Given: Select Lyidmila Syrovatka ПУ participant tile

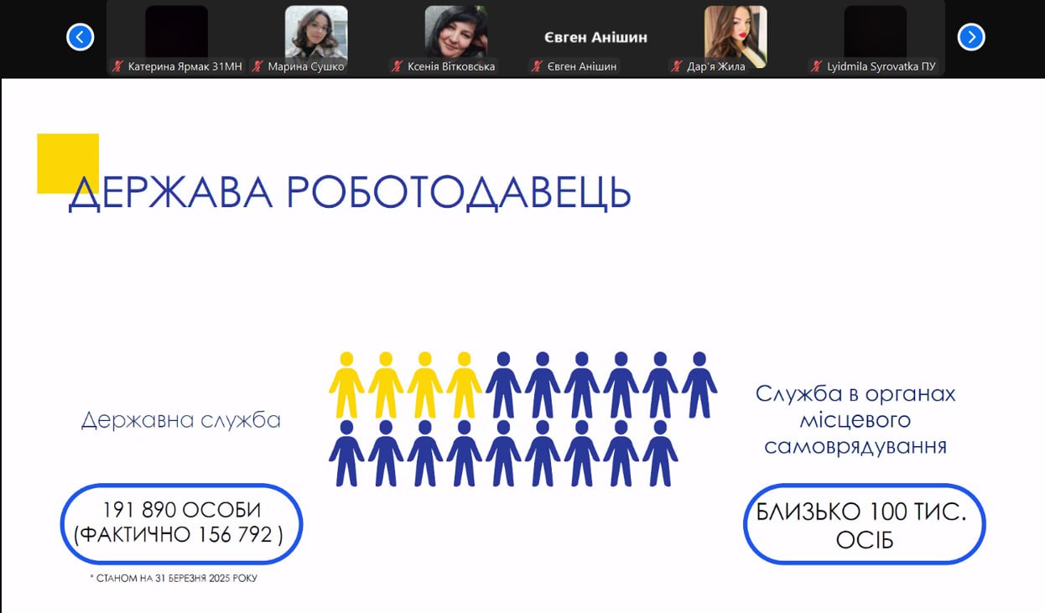Looking at the screenshot, I should pos(875,38).
